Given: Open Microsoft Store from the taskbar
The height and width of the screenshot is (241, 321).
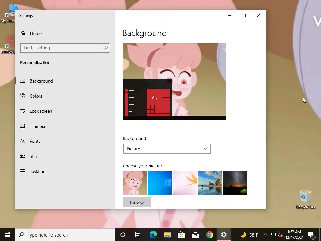Looking at the screenshot, I should pos(181,235).
